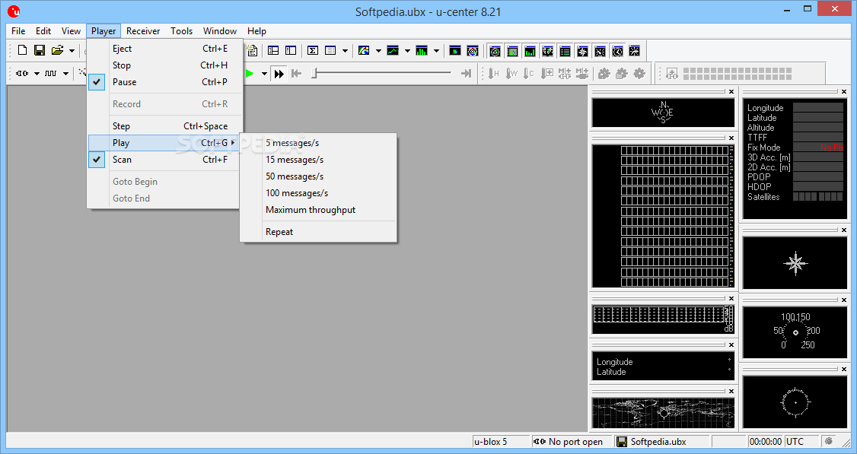This screenshot has width=857, height=454.
Task: Click the notepad icon next to the Player menu
Action: pyautogui.click(x=251, y=51)
